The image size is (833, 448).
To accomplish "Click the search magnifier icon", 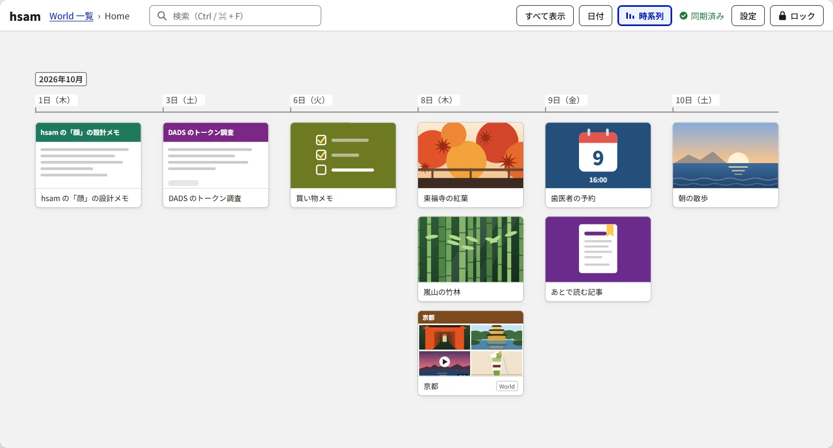I will pos(162,16).
